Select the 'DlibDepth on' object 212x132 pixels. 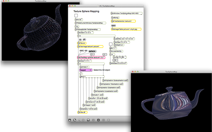pos(119,45)
